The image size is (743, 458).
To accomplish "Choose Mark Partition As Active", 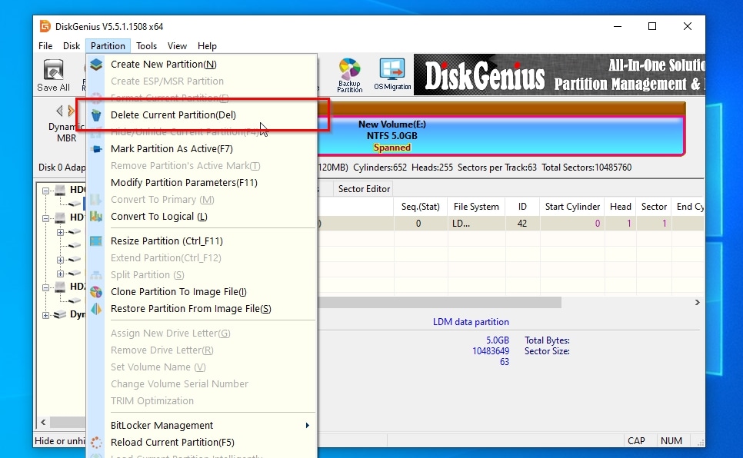I will tap(172, 149).
